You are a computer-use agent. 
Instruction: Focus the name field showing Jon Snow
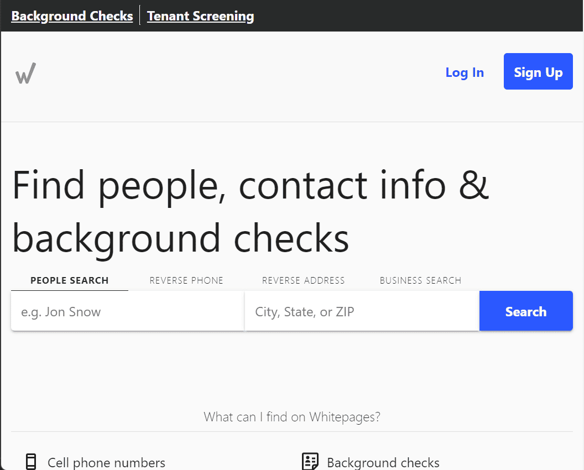point(127,311)
